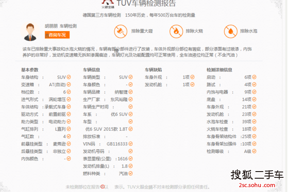The height and width of the screenshot is (192, 288).
Task: Click check mark beside 进气形式 涡轮增压
Action: (x=69, y=99)
